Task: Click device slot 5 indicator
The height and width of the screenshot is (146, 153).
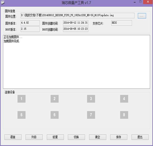Action: 21,115
